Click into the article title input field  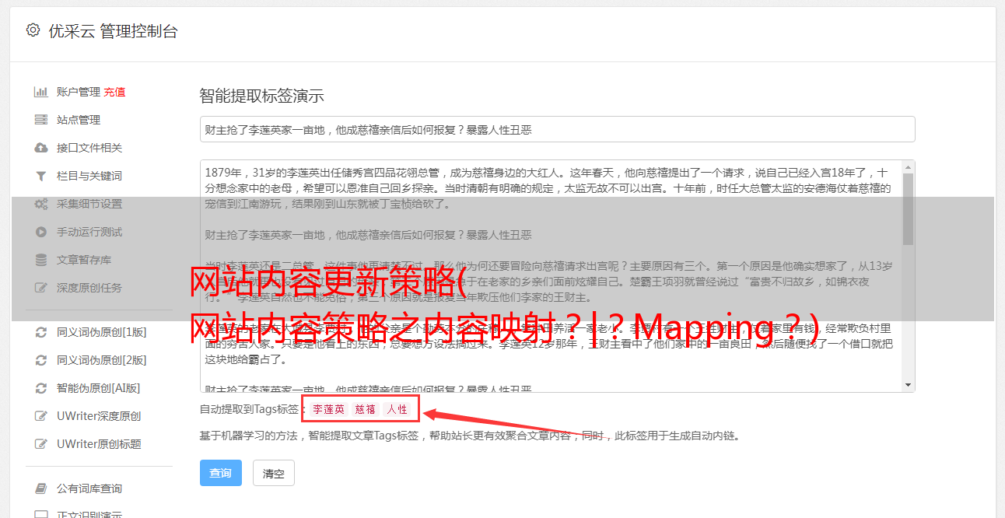[557, 129]
